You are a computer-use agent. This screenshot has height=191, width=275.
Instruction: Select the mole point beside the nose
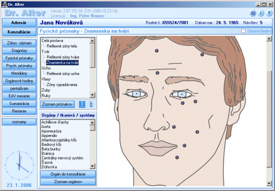(174, 127)
